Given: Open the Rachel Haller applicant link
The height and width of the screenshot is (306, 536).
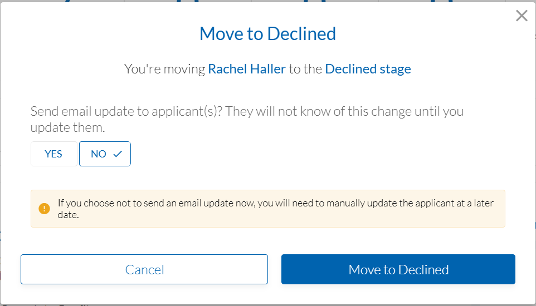Looking at the screenshot, I should point(247,69).
